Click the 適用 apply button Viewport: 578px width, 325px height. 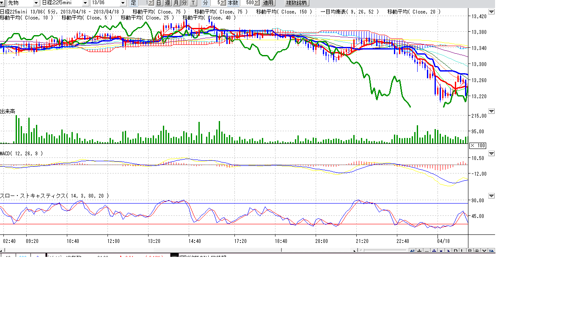pos(268,3)
